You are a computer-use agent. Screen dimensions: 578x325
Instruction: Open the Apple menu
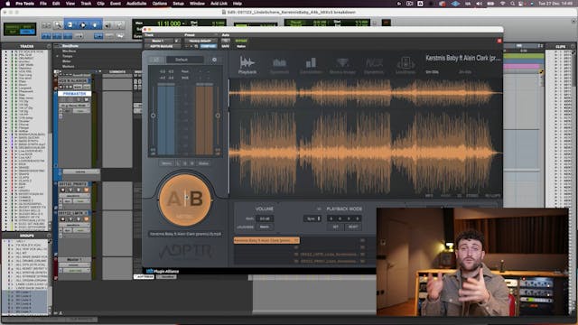click(x=8, y=4)
